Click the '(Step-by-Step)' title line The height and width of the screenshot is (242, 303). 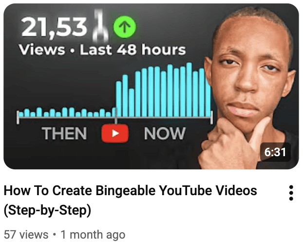tap(47, 210)
